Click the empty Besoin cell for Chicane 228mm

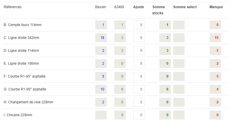click(101, 115)
